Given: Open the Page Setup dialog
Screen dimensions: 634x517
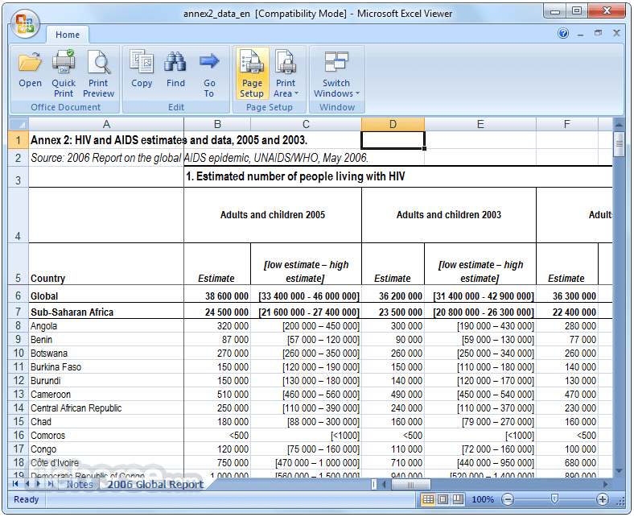Looking at the screenshot, I should click(252, 73).
